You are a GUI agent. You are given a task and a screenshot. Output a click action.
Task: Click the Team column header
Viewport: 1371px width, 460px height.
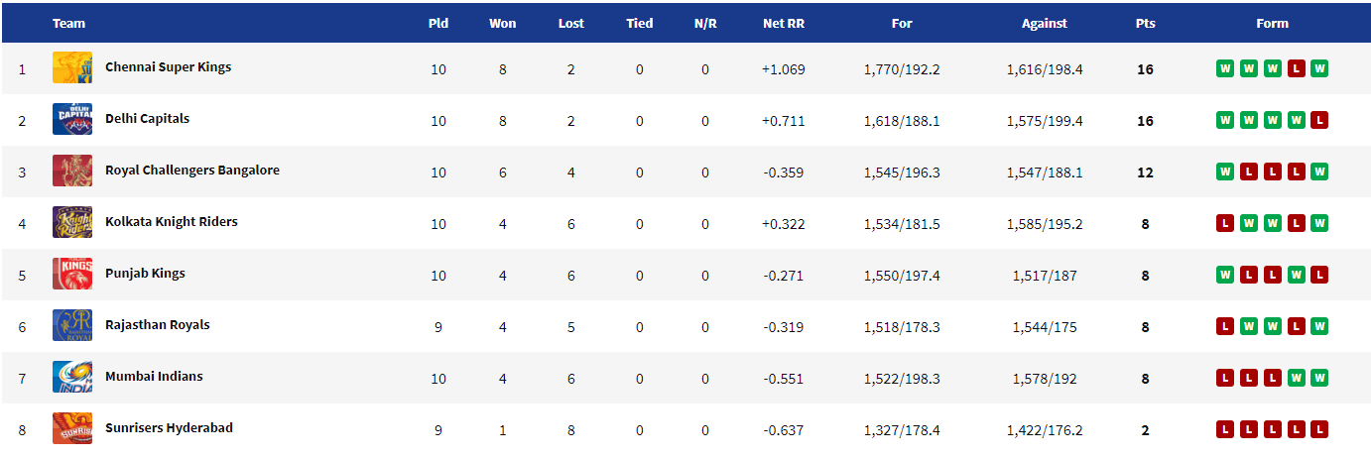pyautogui.click(x=69, y=24)
